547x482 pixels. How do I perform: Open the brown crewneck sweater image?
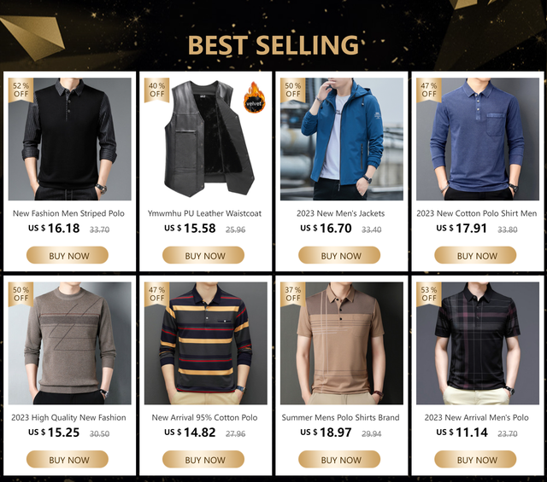70,343
